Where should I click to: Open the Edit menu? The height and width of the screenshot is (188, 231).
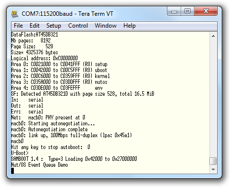click(35, 26)
